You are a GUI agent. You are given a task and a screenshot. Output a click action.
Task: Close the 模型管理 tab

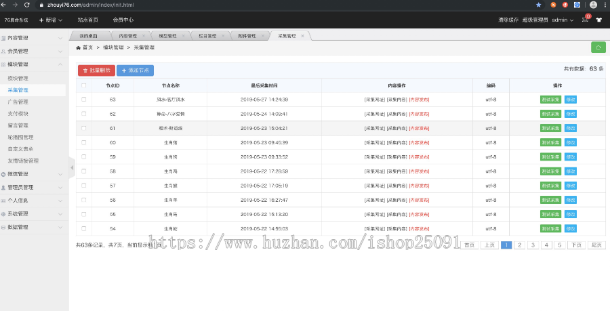tap(183, 36)
